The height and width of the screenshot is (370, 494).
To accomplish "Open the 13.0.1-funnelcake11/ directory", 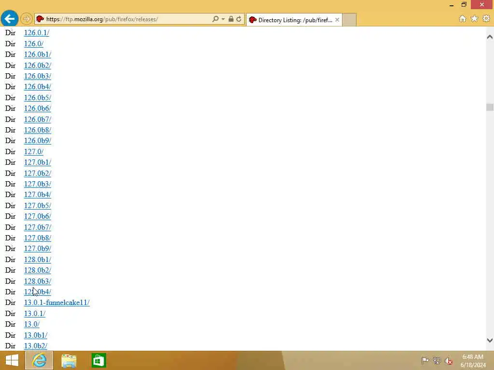I will [x=57, y=303].
